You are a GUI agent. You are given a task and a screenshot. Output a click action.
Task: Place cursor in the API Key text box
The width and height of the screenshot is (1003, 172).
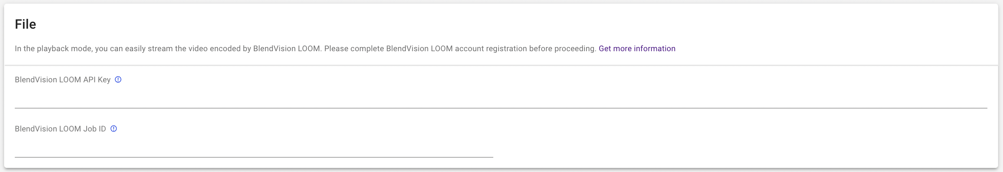(x=501, y=99)
